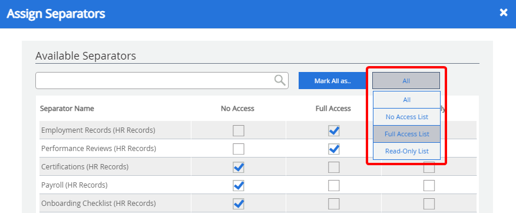Image resolution: width=516 pixels, height=213 pixels.
Task: Enable Full Access for Onboarding Checklist
Action: (x=333, y=204)
